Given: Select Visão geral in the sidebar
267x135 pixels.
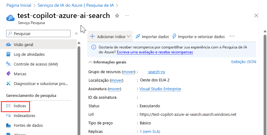Looking at the screenshot, I should point(38,44).
